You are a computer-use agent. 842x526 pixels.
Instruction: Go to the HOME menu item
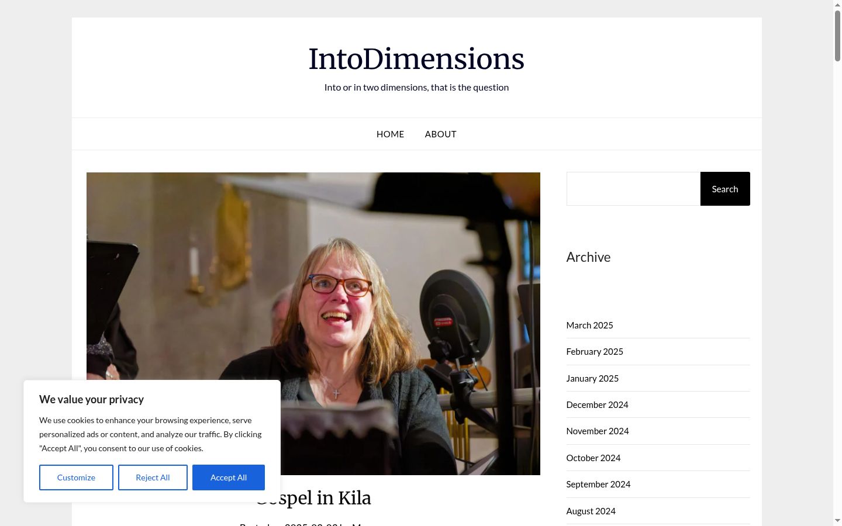coord(390,134)
